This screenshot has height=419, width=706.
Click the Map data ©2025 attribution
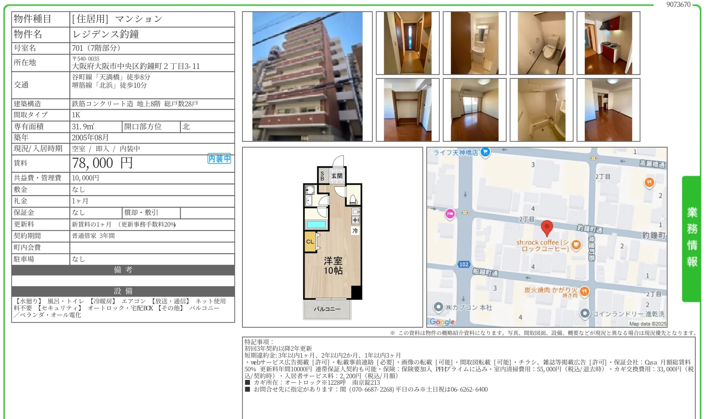(x=648, y=324)
